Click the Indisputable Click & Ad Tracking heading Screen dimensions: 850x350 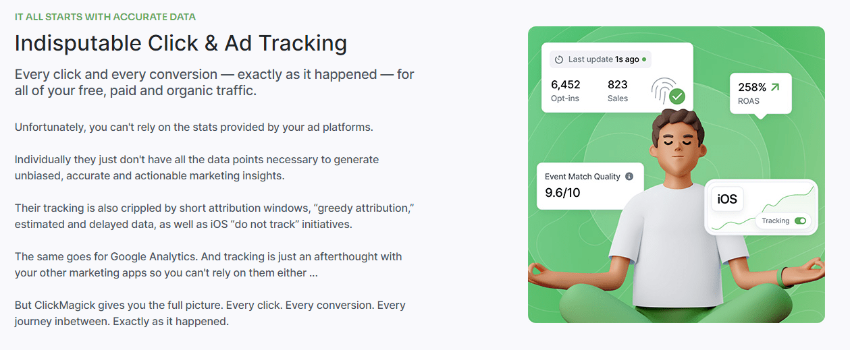click(180, 43)
